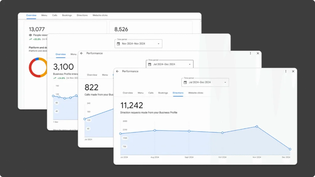
Task: Close the 822 calls performance window
Action: click(x=258, y=53)
